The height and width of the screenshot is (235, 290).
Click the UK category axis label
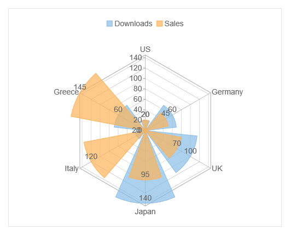pyautogui.click(x=217, y=168)
